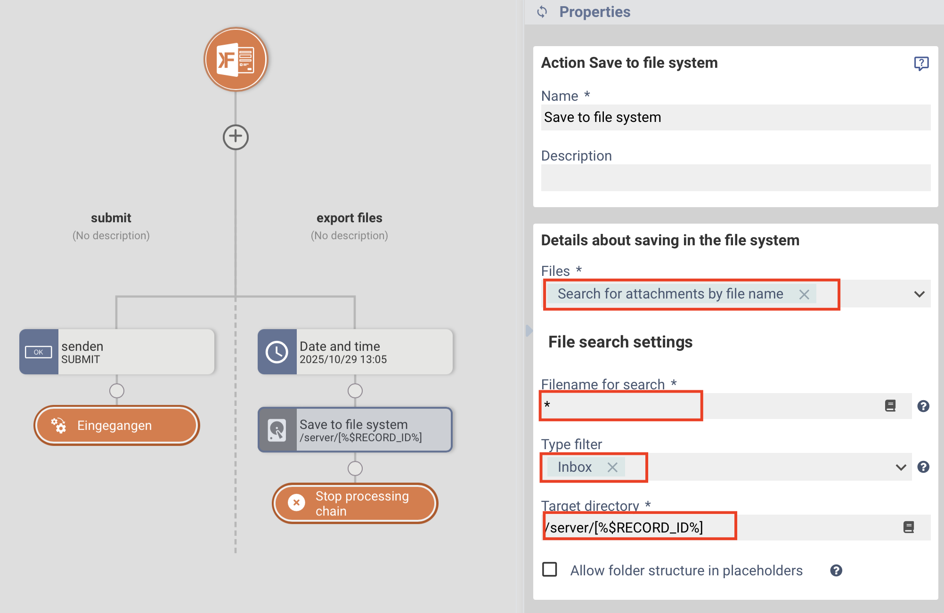
Task: Remove Search for attachments by file name tag
Action: pyautogui.click(x=804, y=294)
